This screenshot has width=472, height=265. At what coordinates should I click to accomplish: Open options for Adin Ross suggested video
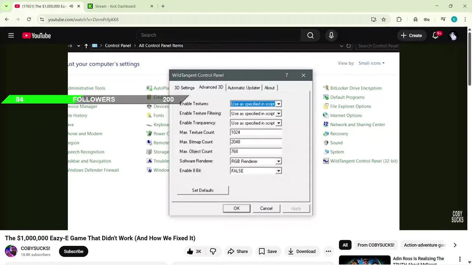click(460, 259)
